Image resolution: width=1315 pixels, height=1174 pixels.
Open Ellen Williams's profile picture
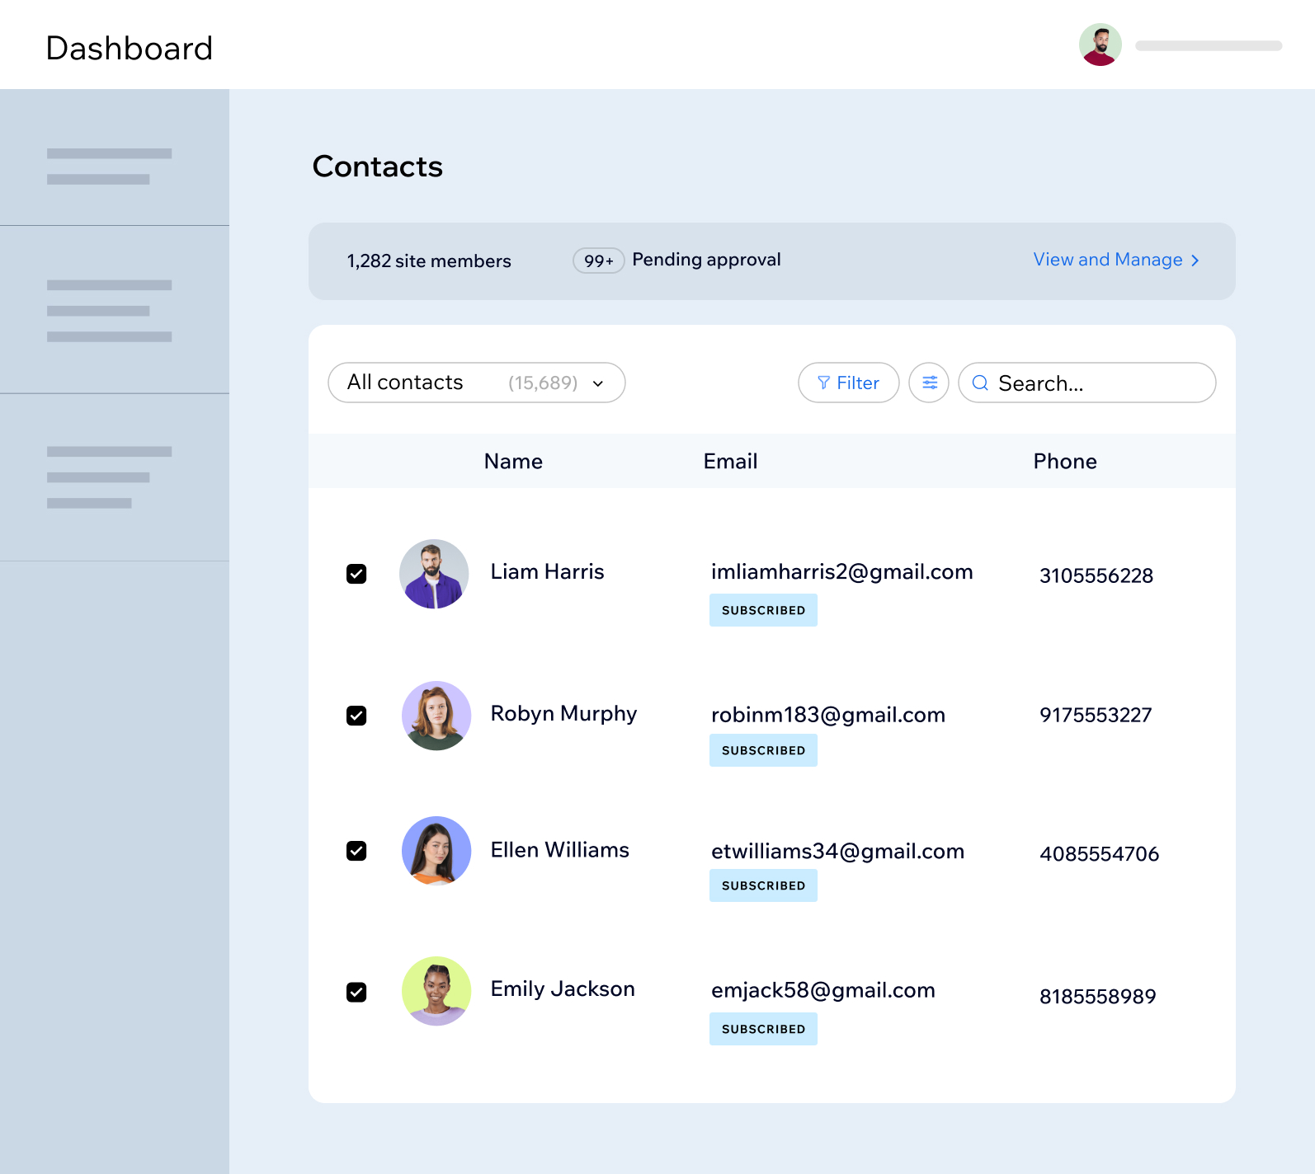(x=436, y=851)
